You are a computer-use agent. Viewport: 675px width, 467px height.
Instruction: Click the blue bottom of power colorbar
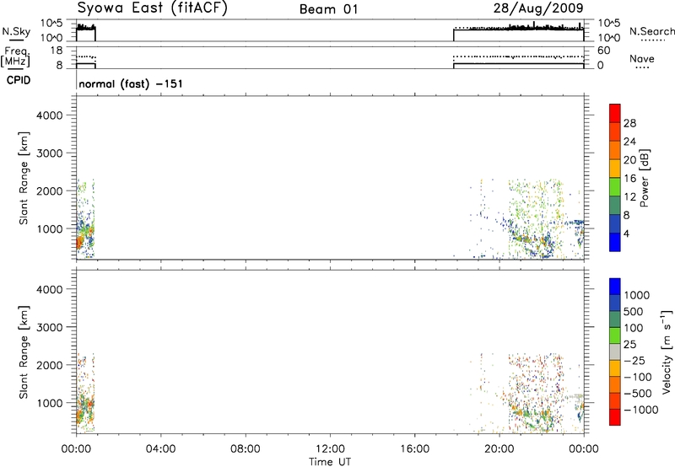coord(615,242)
